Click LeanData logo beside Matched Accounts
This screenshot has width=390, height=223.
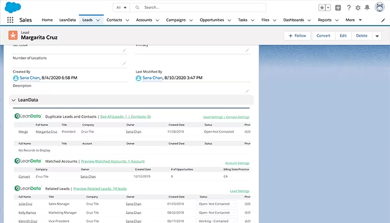point(28,161)
